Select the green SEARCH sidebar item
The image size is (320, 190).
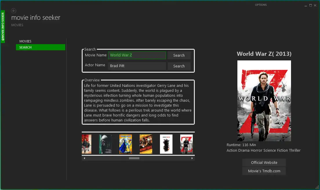click(x=41, y=47)
